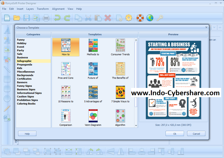Click the New document toolbar icon
This screenshot has height=158, width=224.
(x=7, y=18)
